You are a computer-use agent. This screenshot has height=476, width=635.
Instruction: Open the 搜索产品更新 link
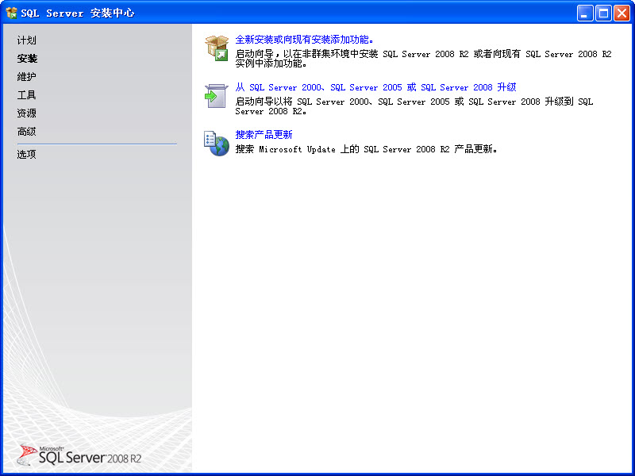click(264, 134)
